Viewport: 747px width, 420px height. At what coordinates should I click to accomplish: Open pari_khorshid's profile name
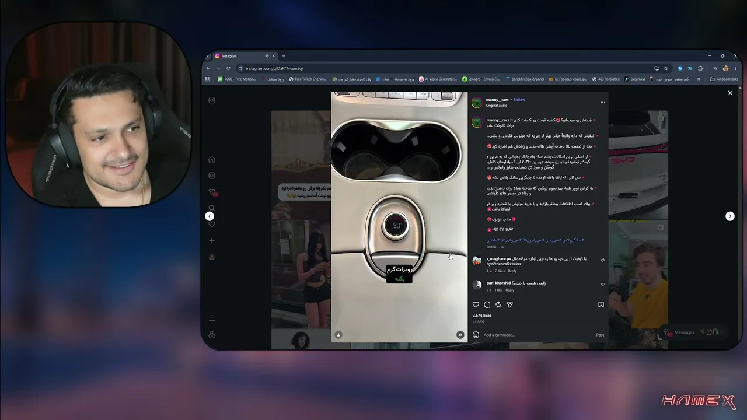(498, 283)
